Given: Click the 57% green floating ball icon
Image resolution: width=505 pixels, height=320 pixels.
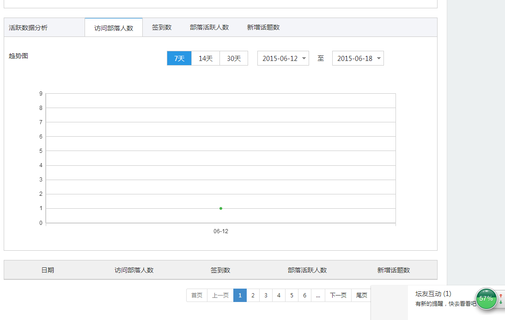Looking at the screenshot, I should coord(487,298).
